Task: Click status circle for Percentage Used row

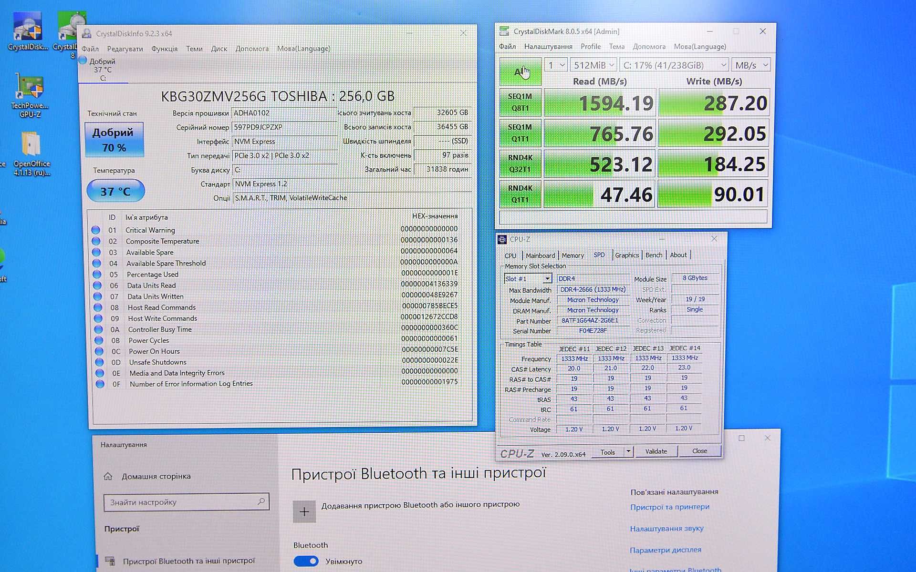Action: pyautogui.click(x=97, y=274)
